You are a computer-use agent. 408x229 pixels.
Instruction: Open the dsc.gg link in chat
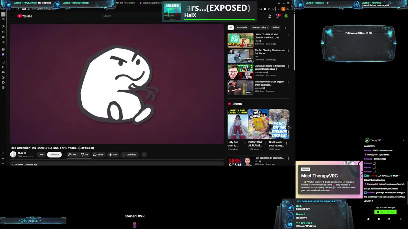point(375,180)
